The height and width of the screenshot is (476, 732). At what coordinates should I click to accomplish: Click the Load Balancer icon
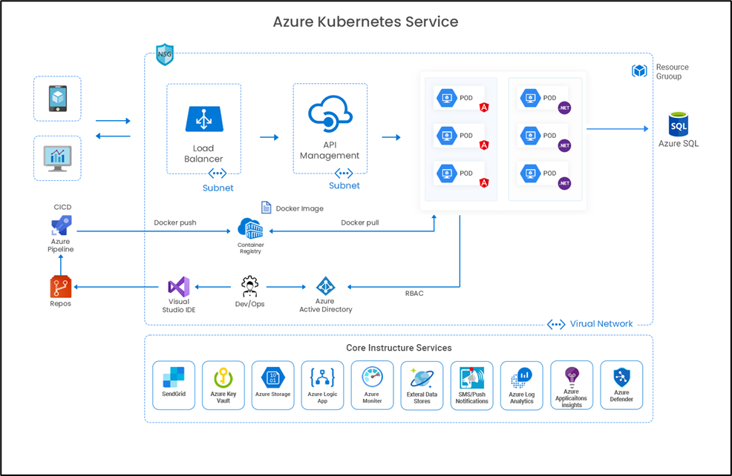[x=203, y=120]
